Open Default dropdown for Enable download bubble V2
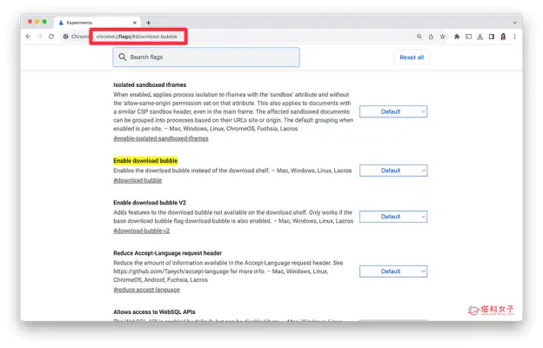543x348 pixels. tap(393, 217)
